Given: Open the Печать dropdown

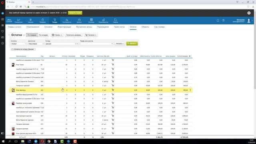Looking at the screenshot, I should (x=57, y=35).
